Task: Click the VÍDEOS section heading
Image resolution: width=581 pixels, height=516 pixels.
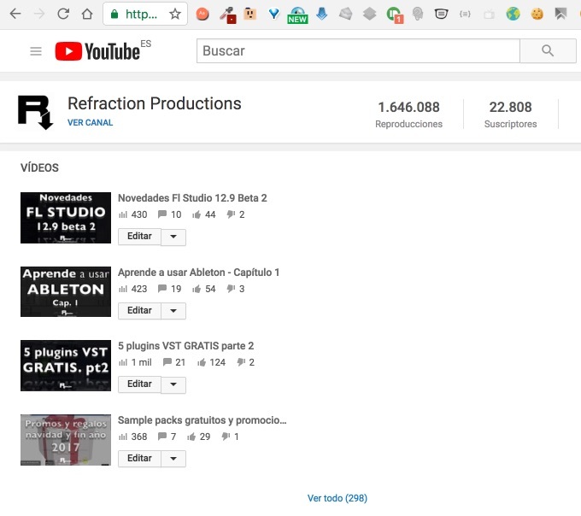Action: click(x=39, y=167)
